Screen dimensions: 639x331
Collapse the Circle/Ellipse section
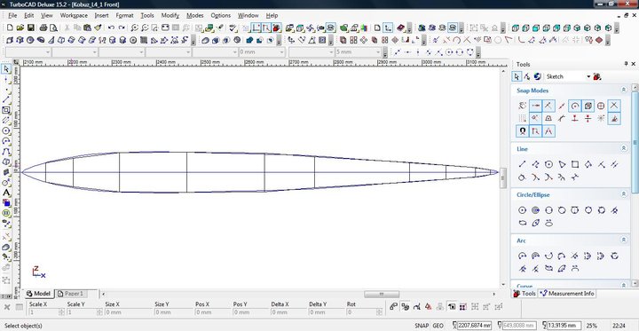pos(624,194)
